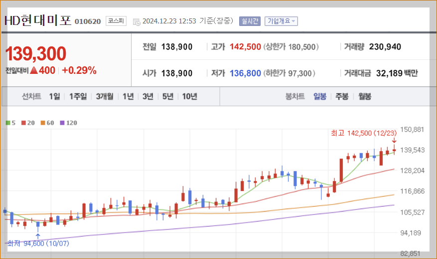Screen dimensions: 437x259
Task: Click the green 5-day moving average swatch
Action: point(8,123)
